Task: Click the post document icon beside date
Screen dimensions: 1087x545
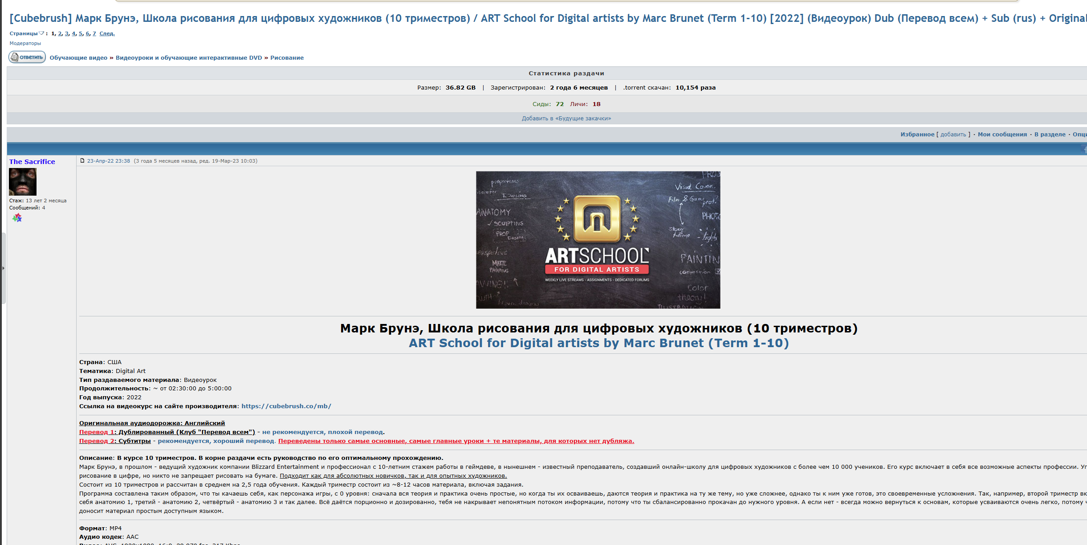Action: [x=82, y=161]
